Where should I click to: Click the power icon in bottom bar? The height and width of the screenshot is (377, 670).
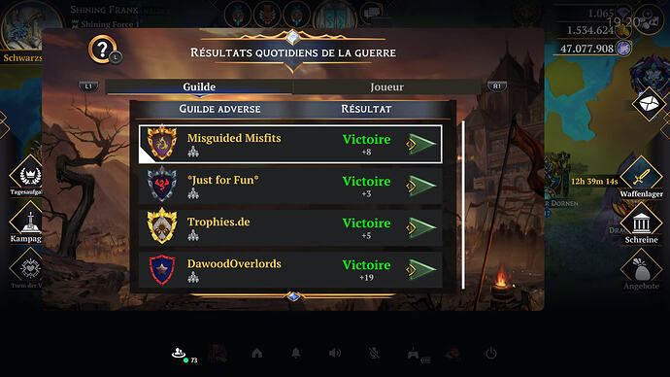tap(491, 353)
